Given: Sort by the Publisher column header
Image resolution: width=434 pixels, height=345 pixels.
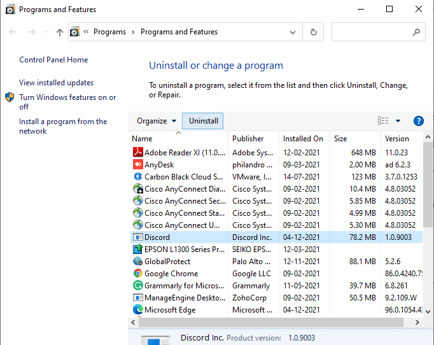Looking at the screenshot, I should 253,138.
